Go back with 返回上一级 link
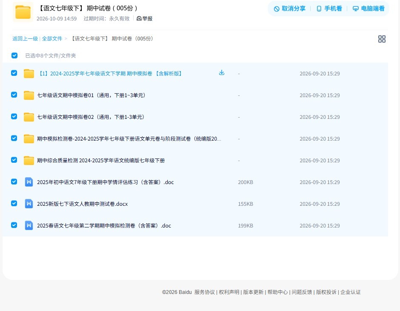400x311 pixels. pyautogui.click(x=25, y=39)
